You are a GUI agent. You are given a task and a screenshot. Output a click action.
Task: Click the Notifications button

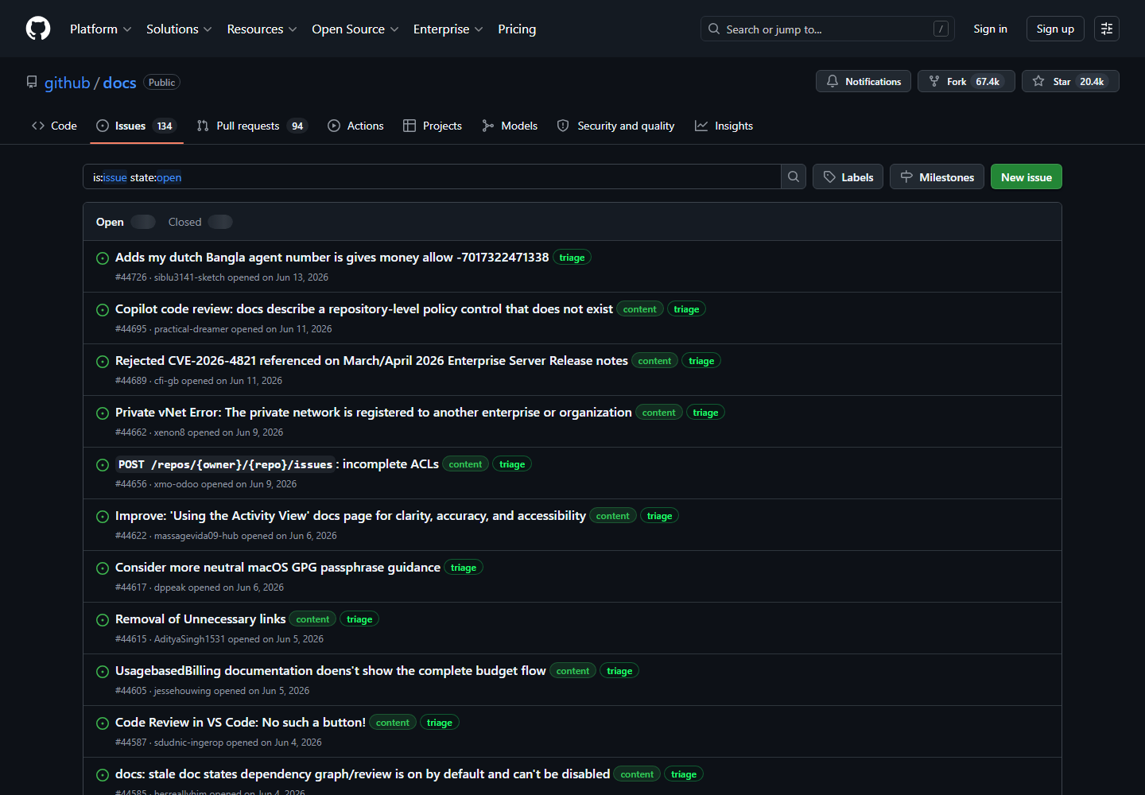pos(864,81)
